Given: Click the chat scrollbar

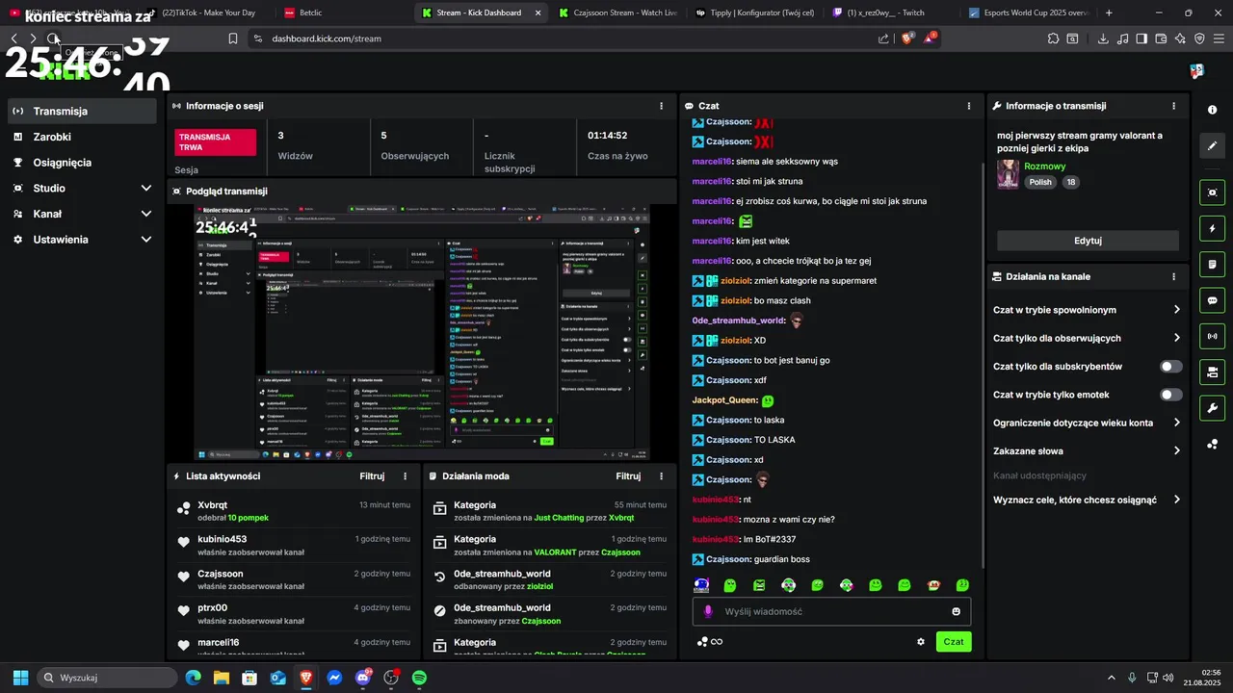Looking at the screenshot, I should (x=982, y=366).
